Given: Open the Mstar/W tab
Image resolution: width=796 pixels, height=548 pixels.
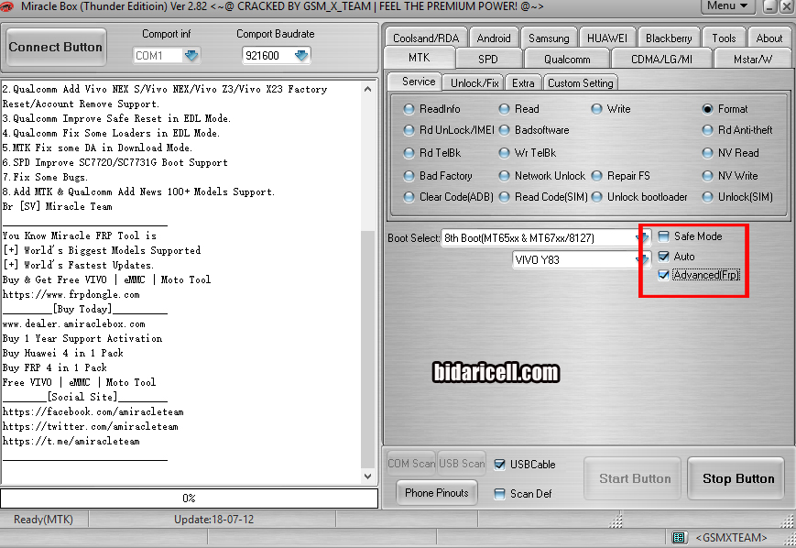Looking at the screenshot, I should pos(753,59).
